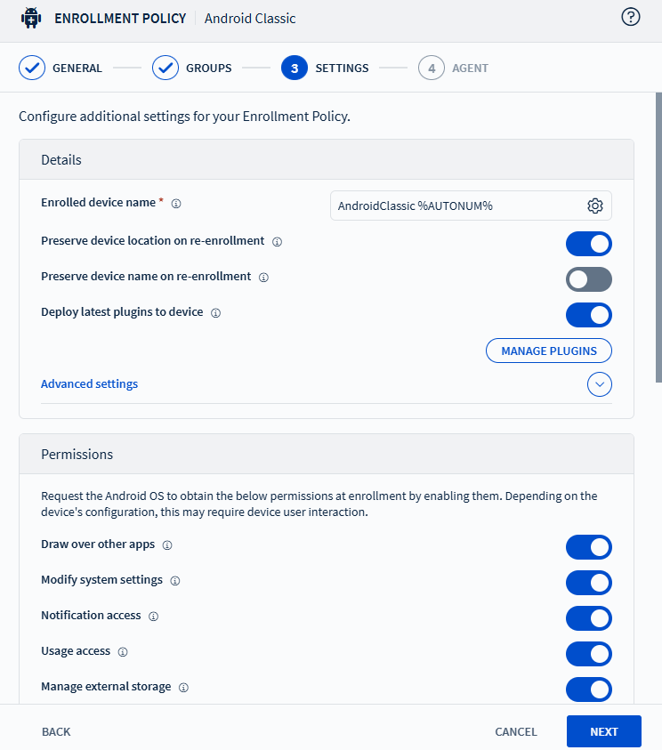Click info icon for Preserve device location
Screen dimensions: 662x750
[278, 242]
